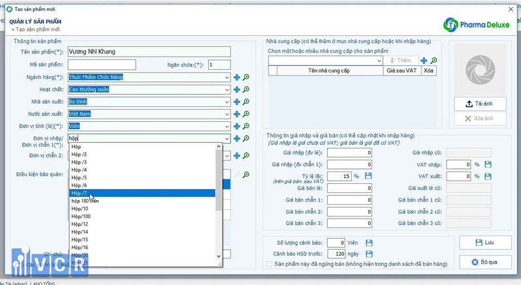Click 'Giá sau VAT' column header

coord(402,70)
